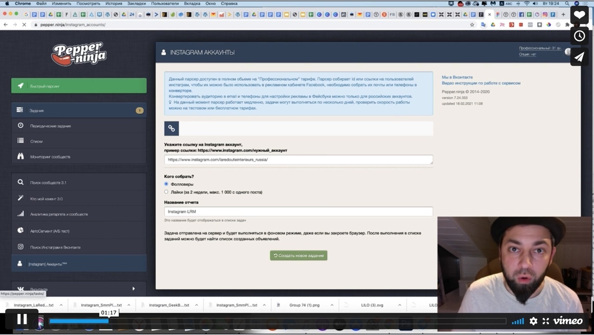
Task: Open the Закладки menu
Action: tap(137, 4)
